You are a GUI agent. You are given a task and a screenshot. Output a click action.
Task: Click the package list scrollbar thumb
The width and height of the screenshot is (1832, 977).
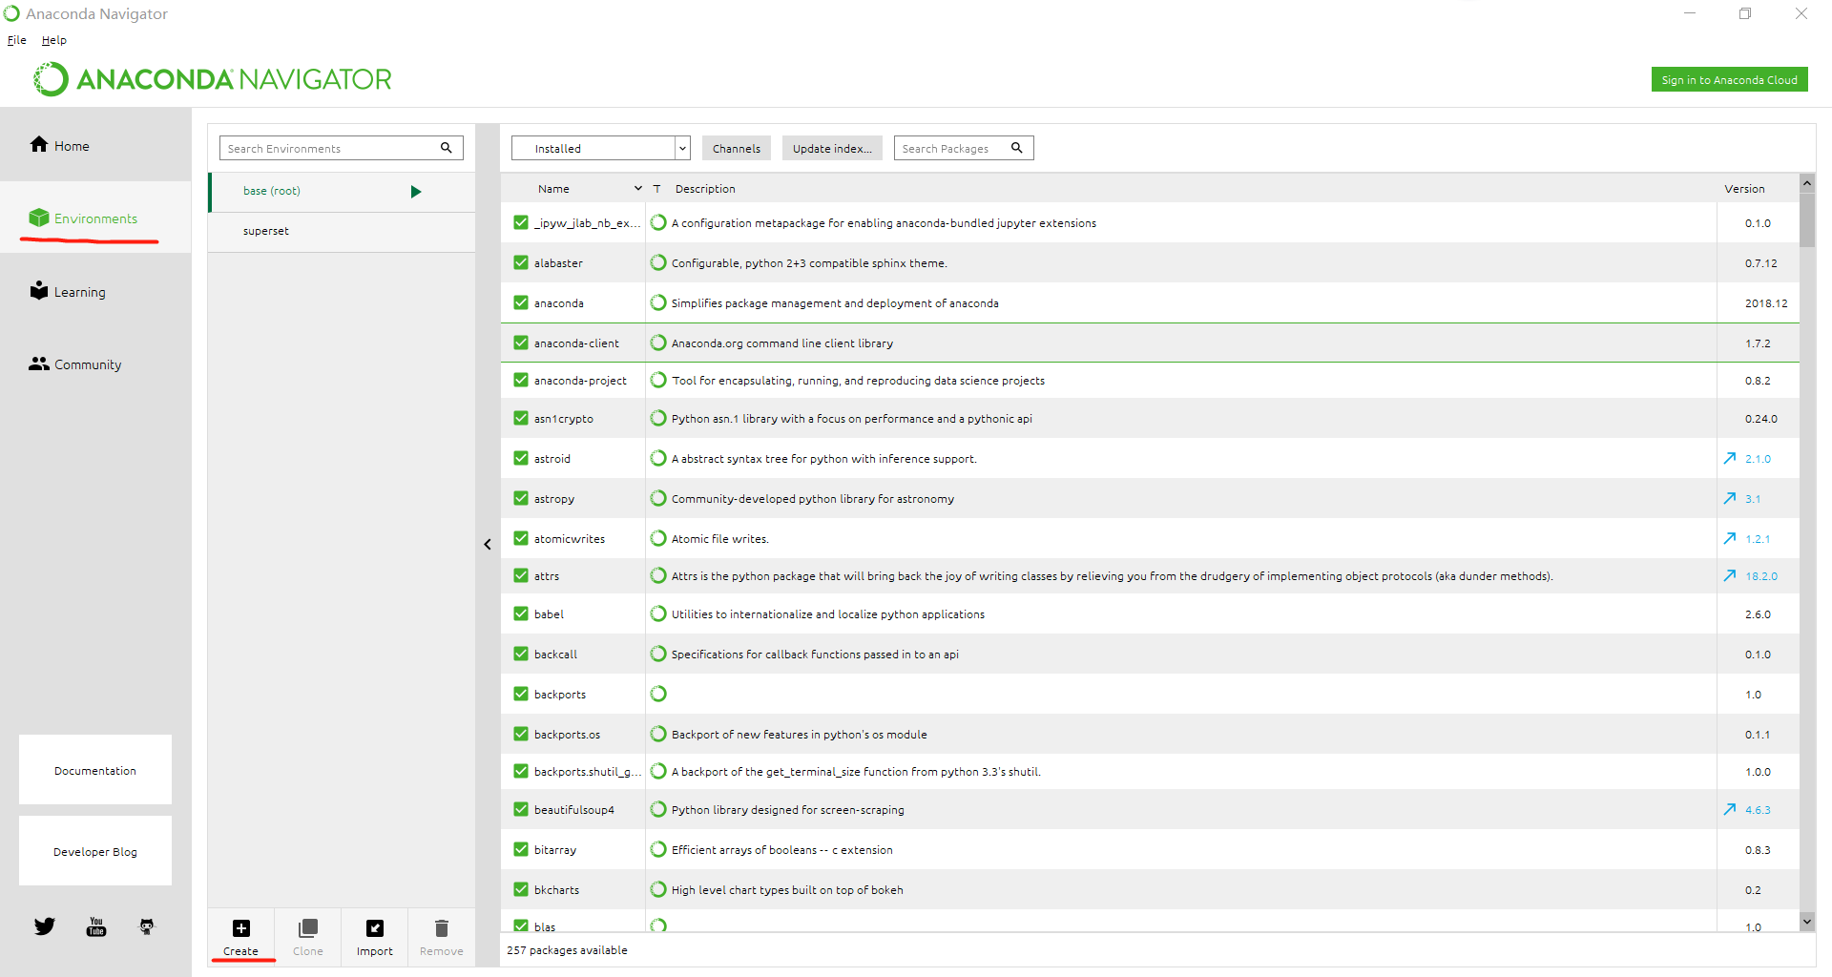point(1807,220)
